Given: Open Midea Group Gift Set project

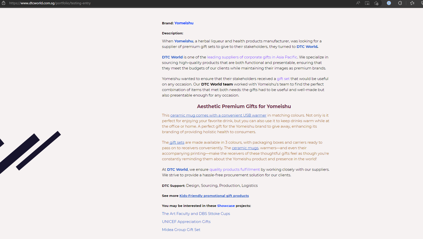Looking at the screenshot, I should point(181,230).
